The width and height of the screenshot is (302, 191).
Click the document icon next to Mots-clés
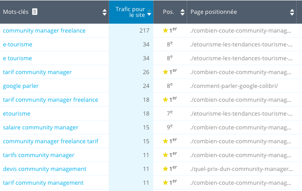35,12
